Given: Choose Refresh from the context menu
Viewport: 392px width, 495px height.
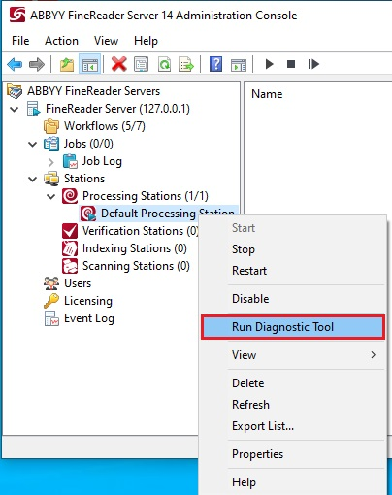Looking at the screenshot, I should (293, 405).
